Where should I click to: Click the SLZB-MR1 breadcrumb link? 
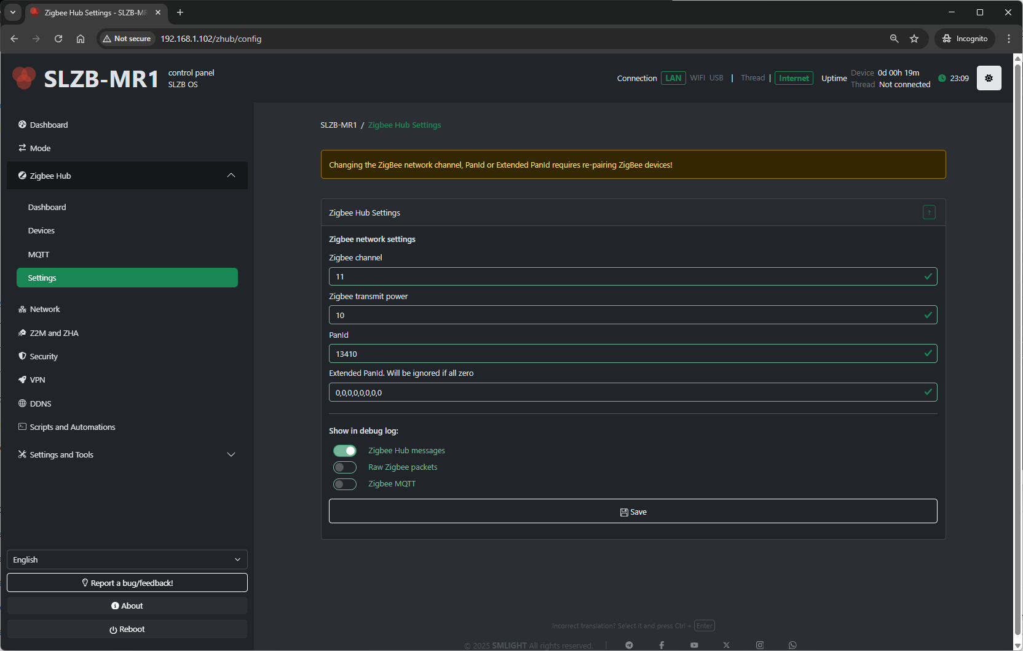(x=338, y=125)
